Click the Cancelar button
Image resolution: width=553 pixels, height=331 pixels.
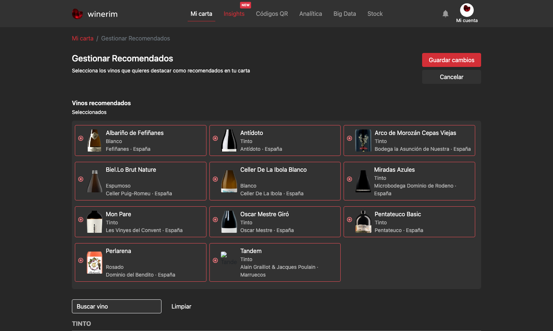click(x=452, y=77)
